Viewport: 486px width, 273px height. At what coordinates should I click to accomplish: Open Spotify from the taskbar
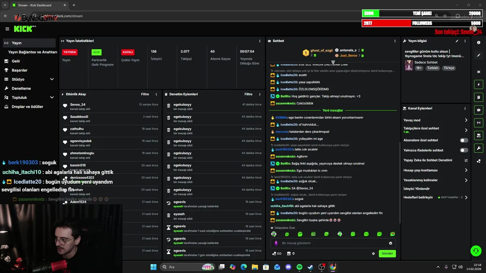coord(299,267)
